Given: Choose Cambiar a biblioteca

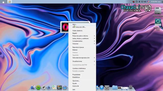Looking at the screenshot, I should point(82,69).
